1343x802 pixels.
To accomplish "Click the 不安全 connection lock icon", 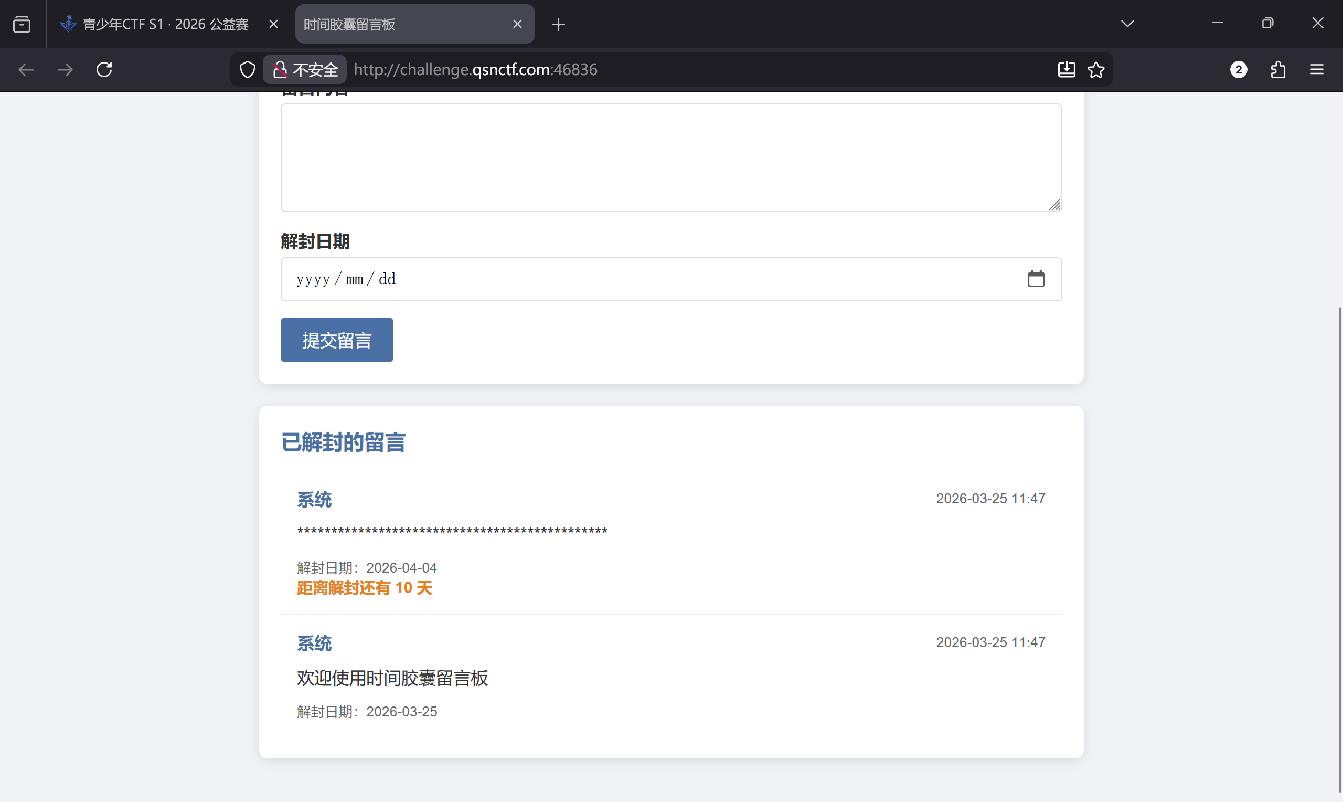I will click(280, 70).
